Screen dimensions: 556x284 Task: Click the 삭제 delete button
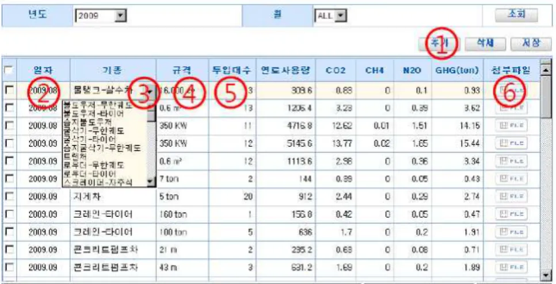(x=485, y=43)
